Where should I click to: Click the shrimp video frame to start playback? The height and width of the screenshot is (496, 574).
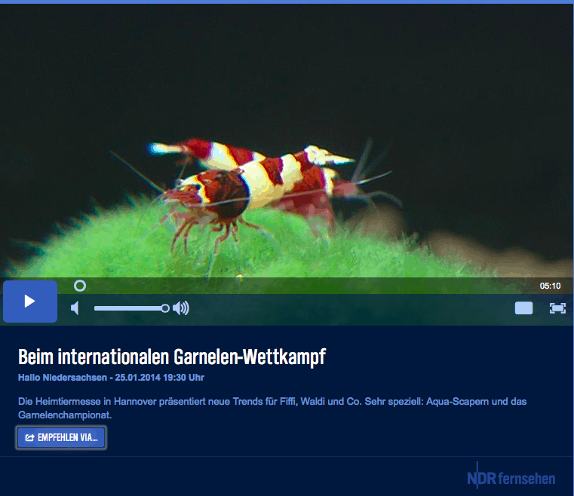[x=287, y=151]
